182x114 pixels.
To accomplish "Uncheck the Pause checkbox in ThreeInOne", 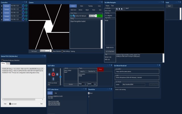I will (x=89, y=93).
